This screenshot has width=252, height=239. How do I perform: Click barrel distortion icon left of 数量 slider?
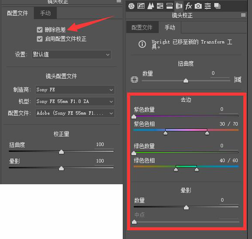point(134,80)
